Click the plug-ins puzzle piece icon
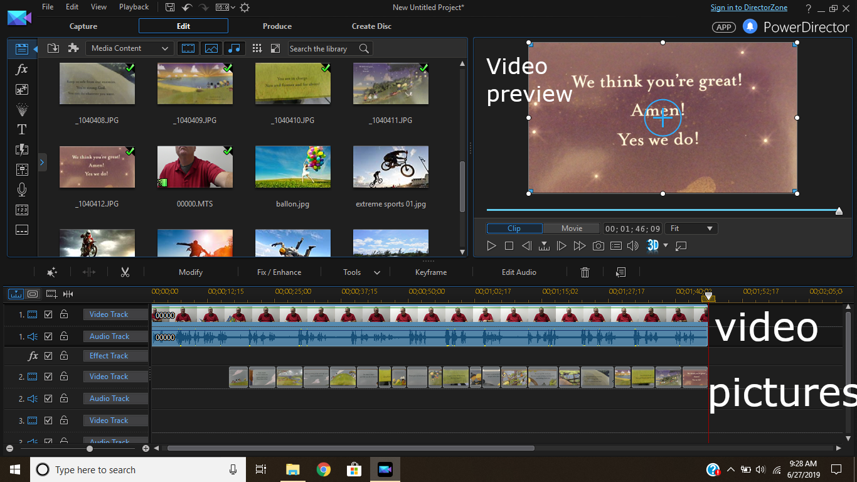Viewport: 857px width, 482px height. tap(73, 48)
